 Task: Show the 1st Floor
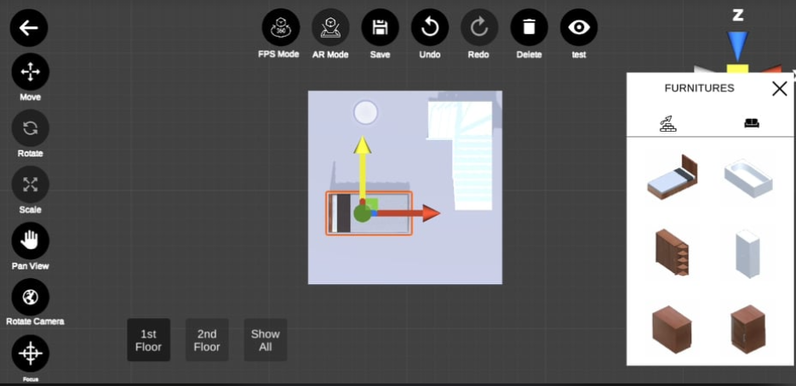[148, 340]
